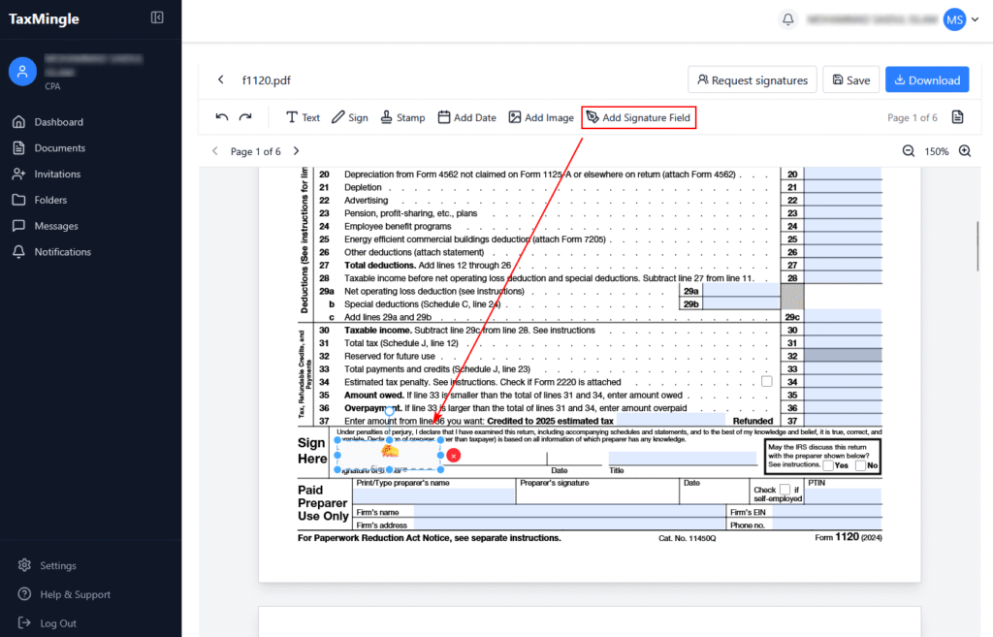
Task: Click the undo arrow icon
Action: coord(222,117)
